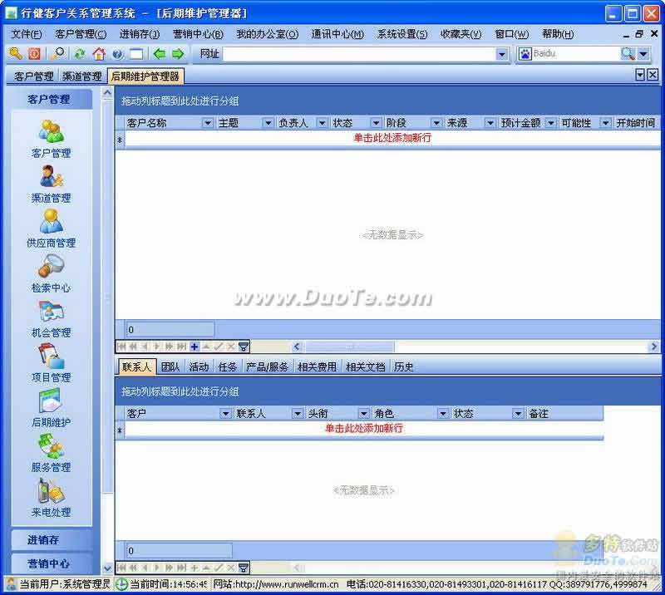Open the 负责人 column filter dropdown
The height and width of the screenshot is (595, 665).
point(322,123)
